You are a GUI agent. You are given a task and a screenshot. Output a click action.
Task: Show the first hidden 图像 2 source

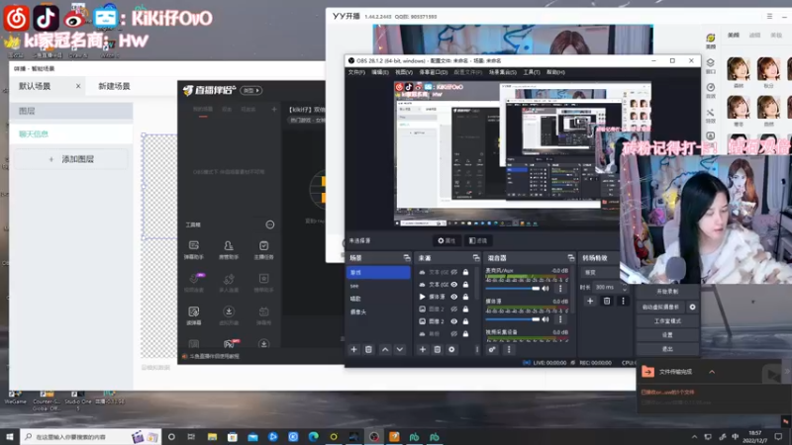[x=454, y=309]
